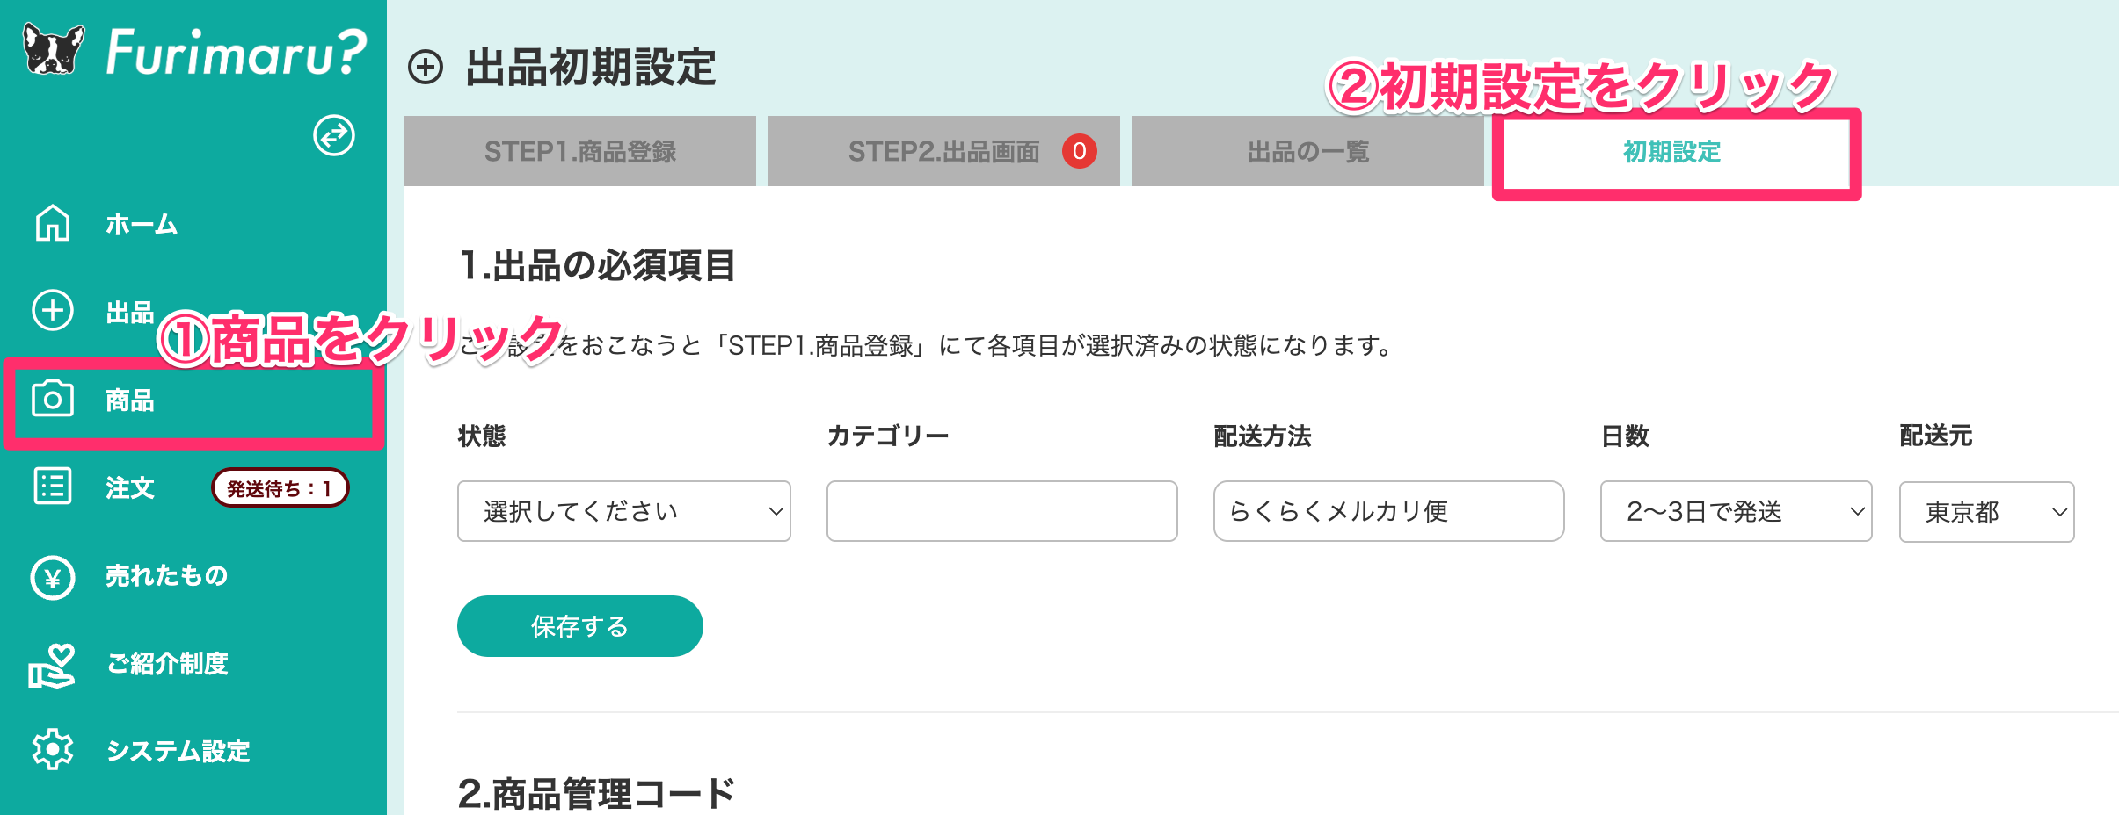
Task: Open the 日数 shipping days dropdown
Action: tap(1737, 511)
